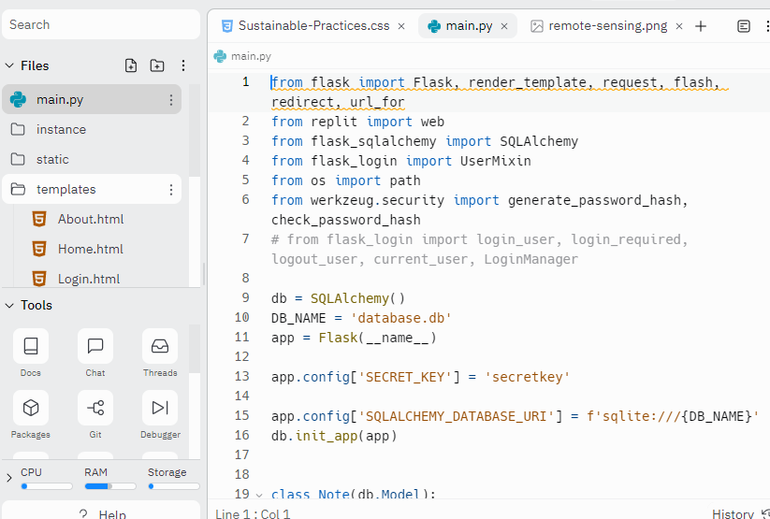
Task: Click the Line 1 : Col 1 indicator
Action: (253, 513)
